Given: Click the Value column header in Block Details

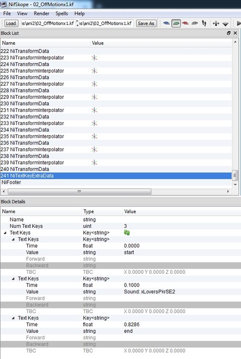Looking at the screenshot, I should (182, 211).
